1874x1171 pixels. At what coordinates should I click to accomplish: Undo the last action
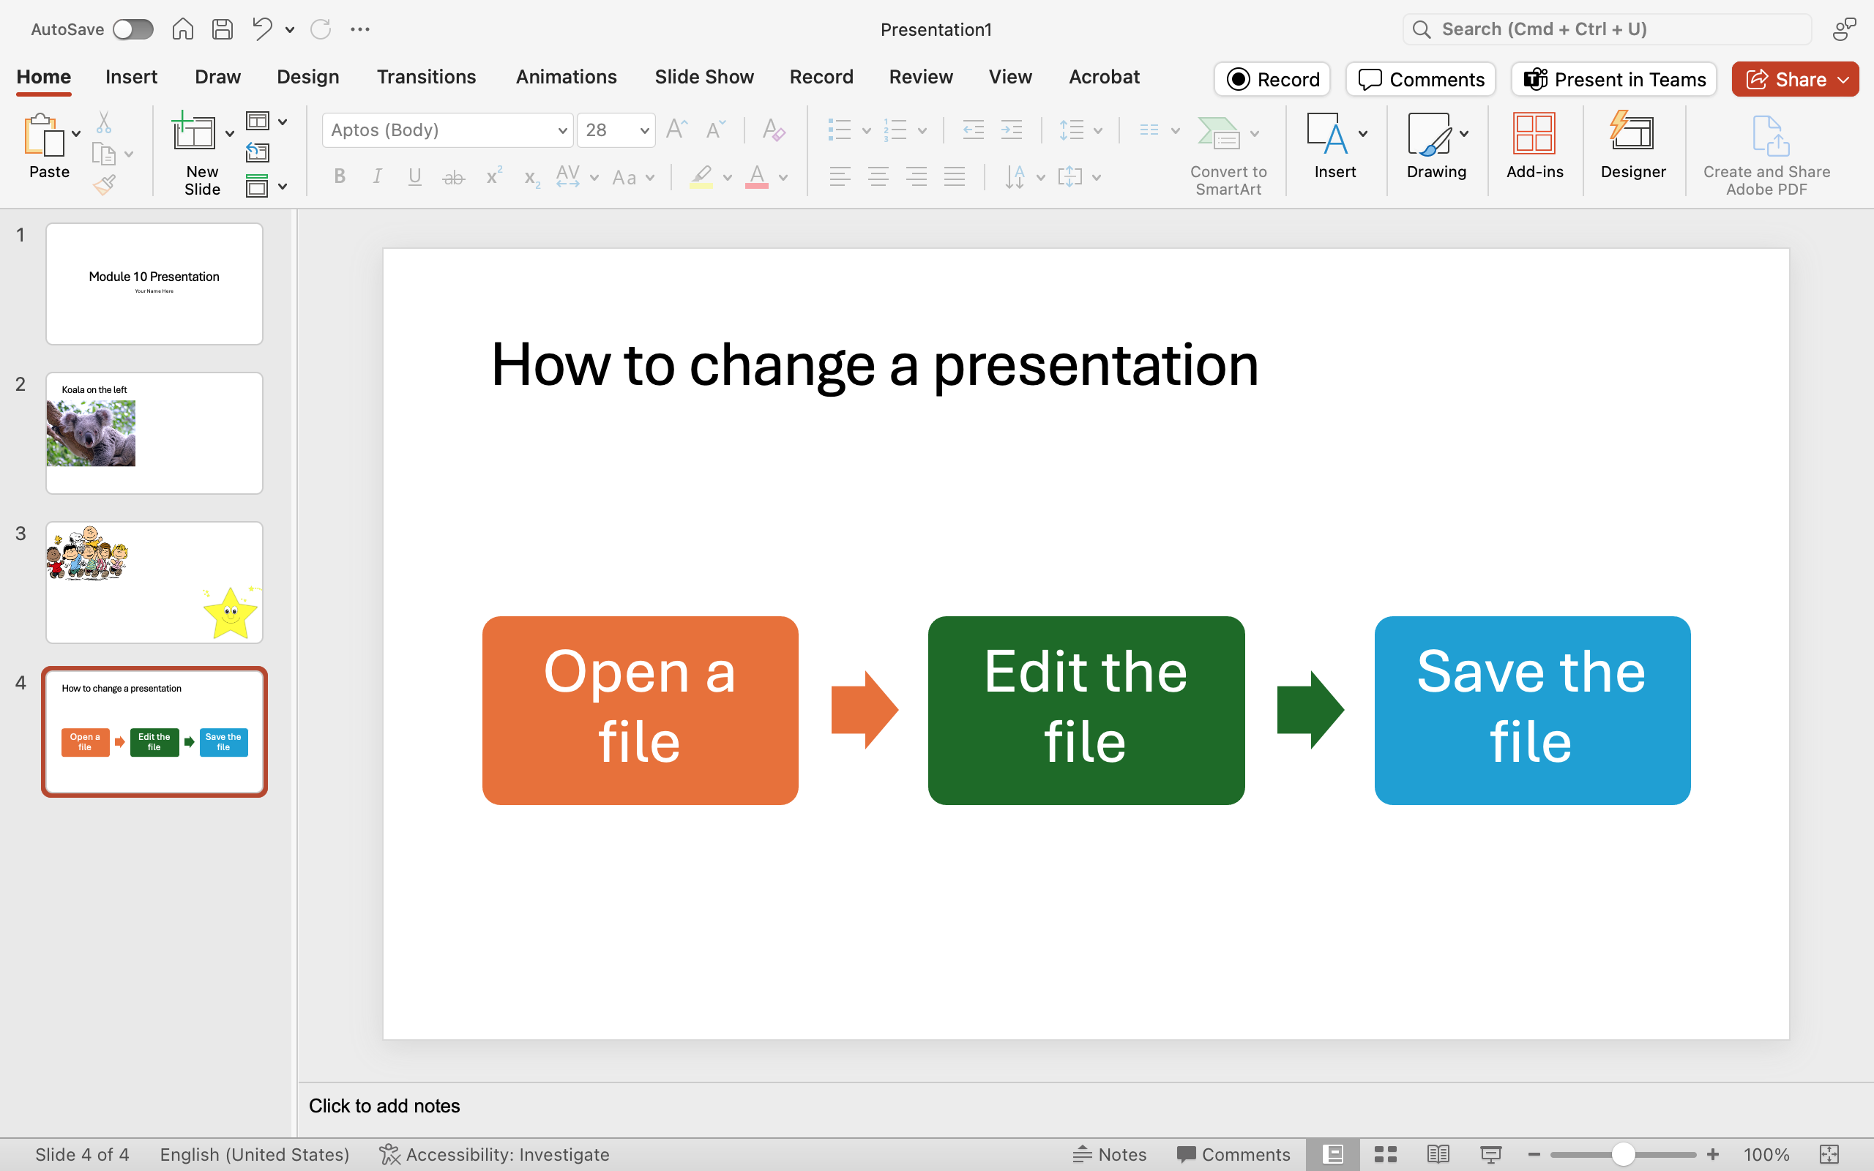(x=263, y=29)
